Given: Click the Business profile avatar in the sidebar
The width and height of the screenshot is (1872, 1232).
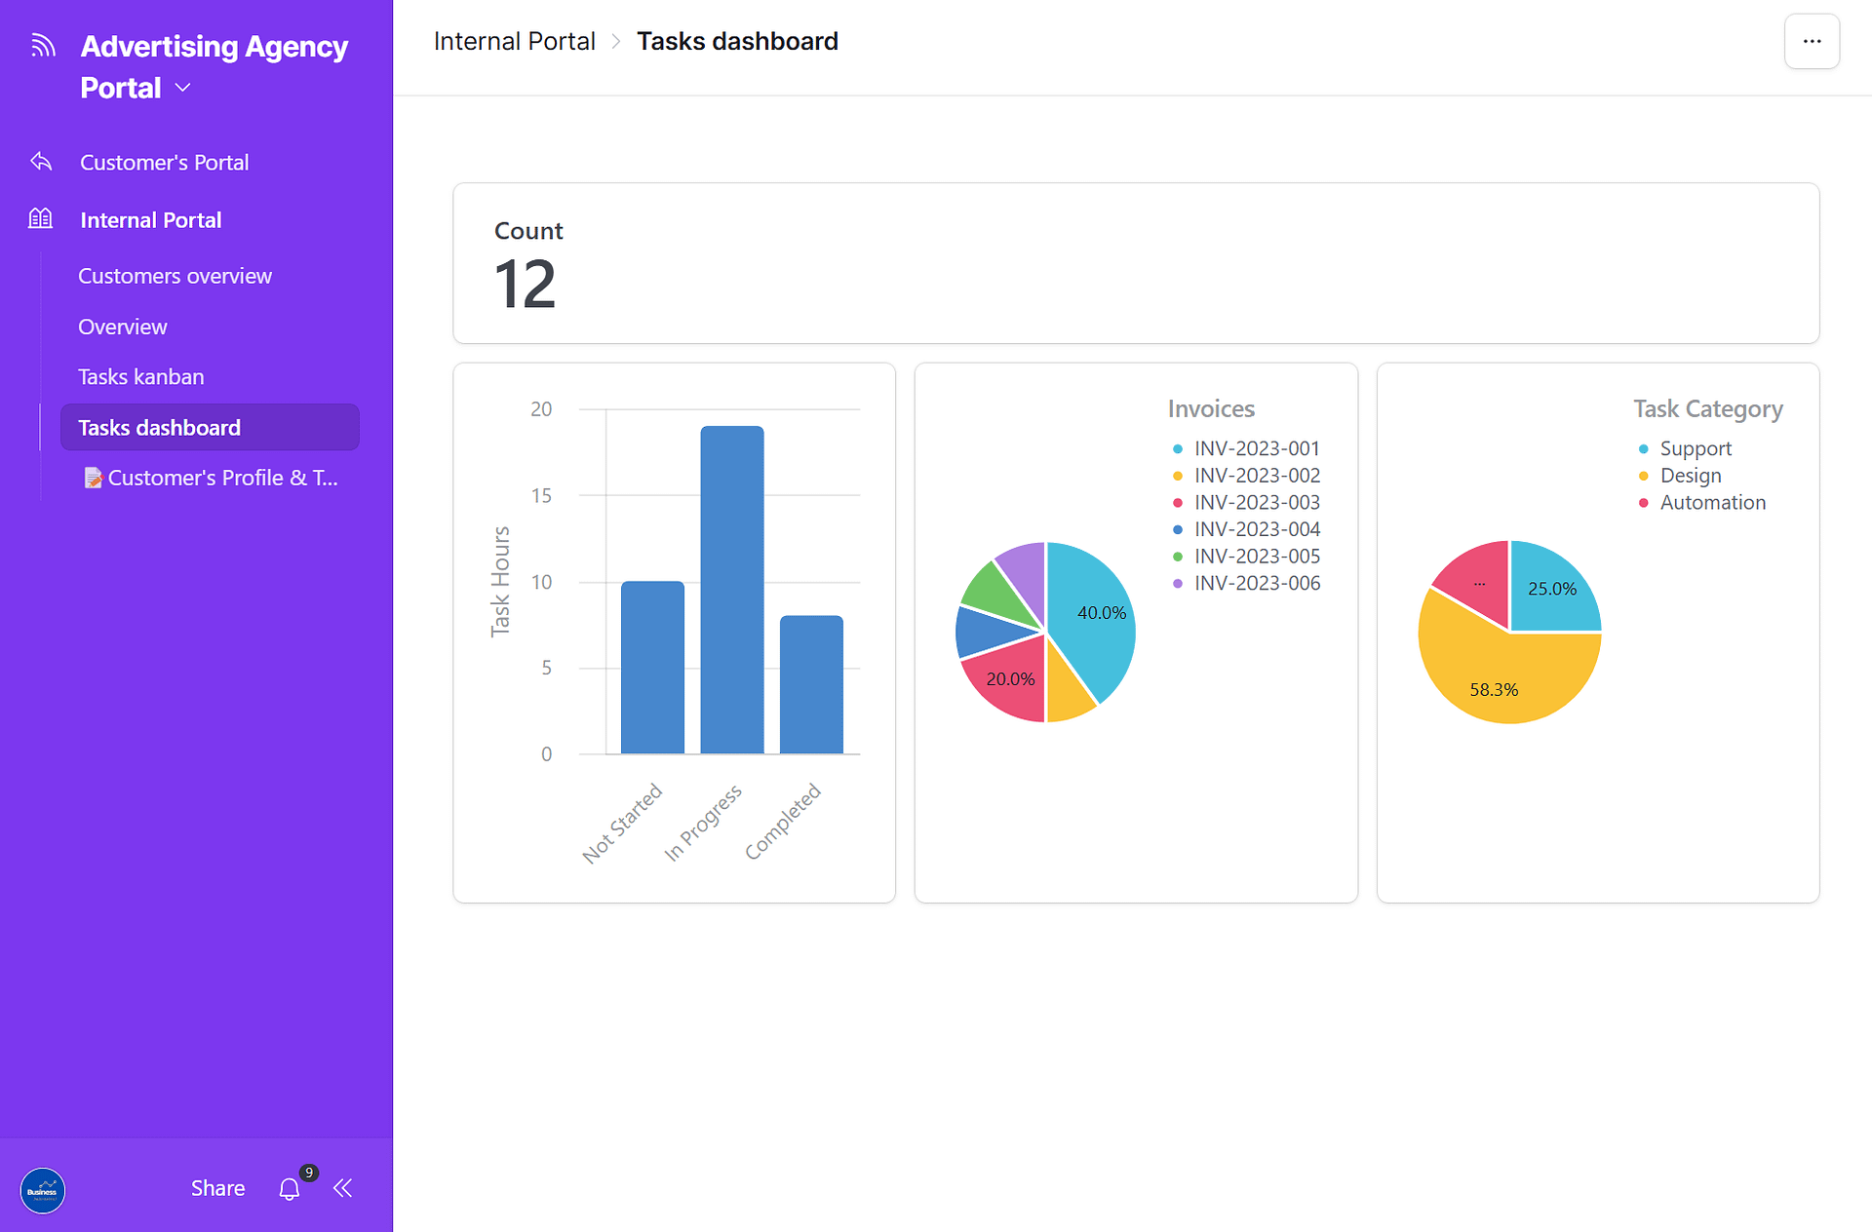Looking at the screenshot, I should click(42, 1190).
